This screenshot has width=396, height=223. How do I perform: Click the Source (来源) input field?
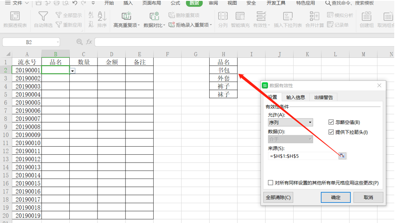click(303, 156)
